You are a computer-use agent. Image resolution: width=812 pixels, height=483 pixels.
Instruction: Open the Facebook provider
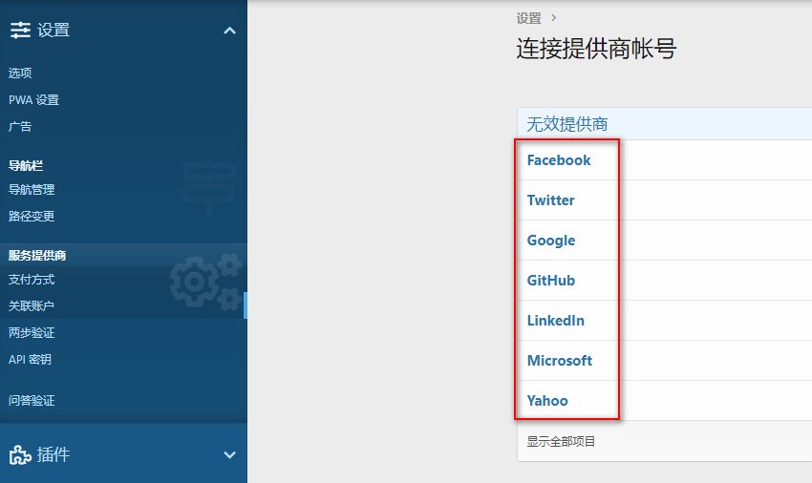coord(559,160)
